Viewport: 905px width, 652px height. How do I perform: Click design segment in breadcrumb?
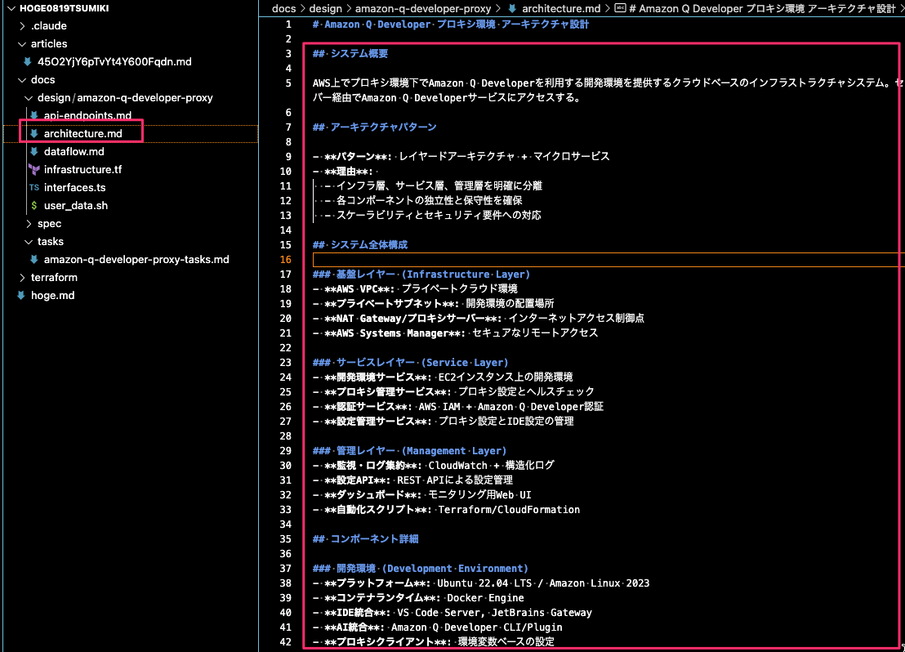[x=326, y=9]
